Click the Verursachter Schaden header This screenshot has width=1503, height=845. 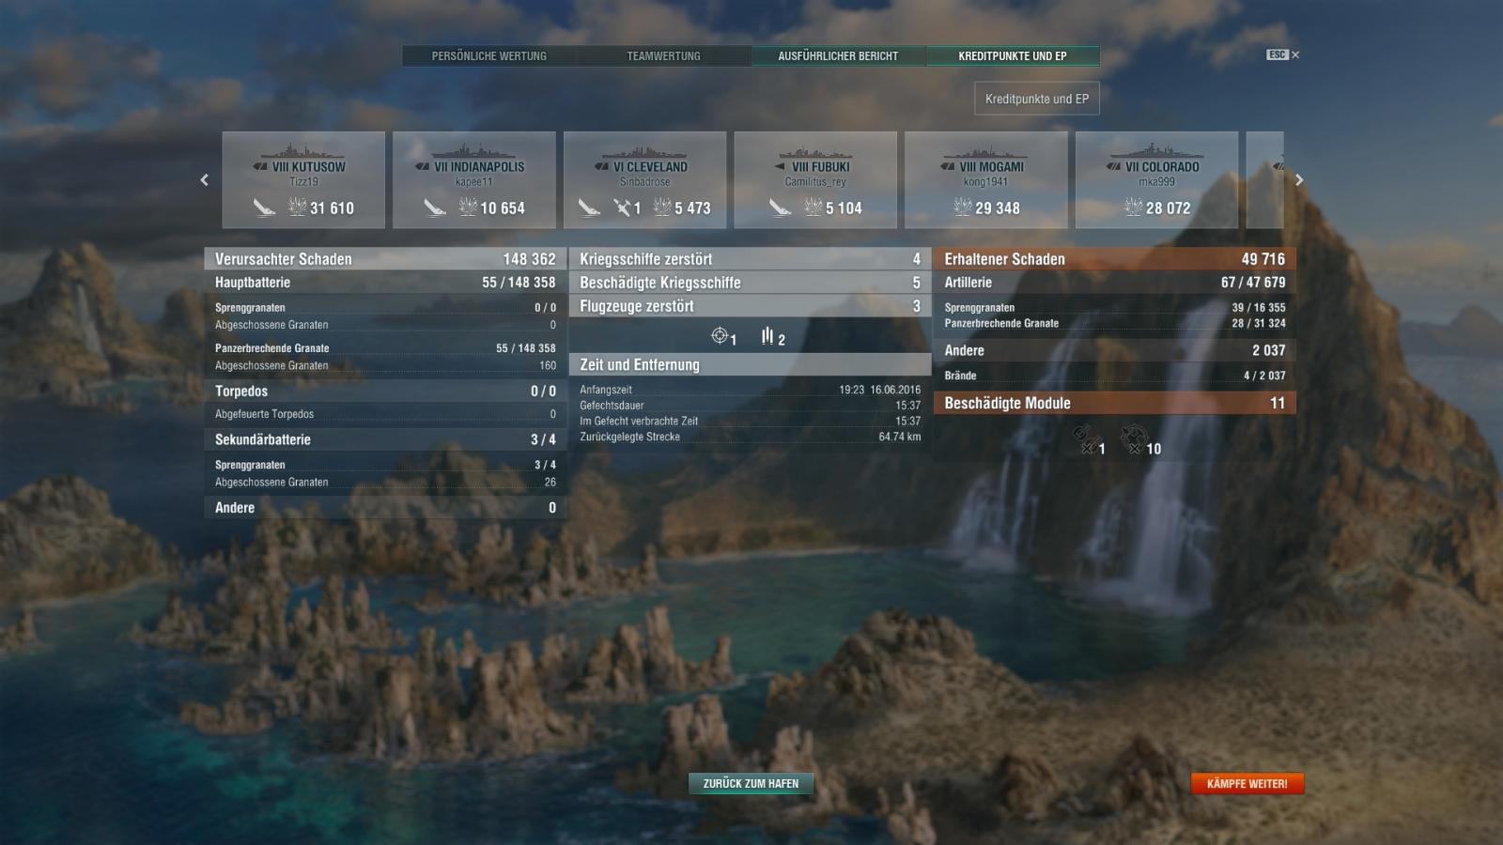tap(385, 259)
